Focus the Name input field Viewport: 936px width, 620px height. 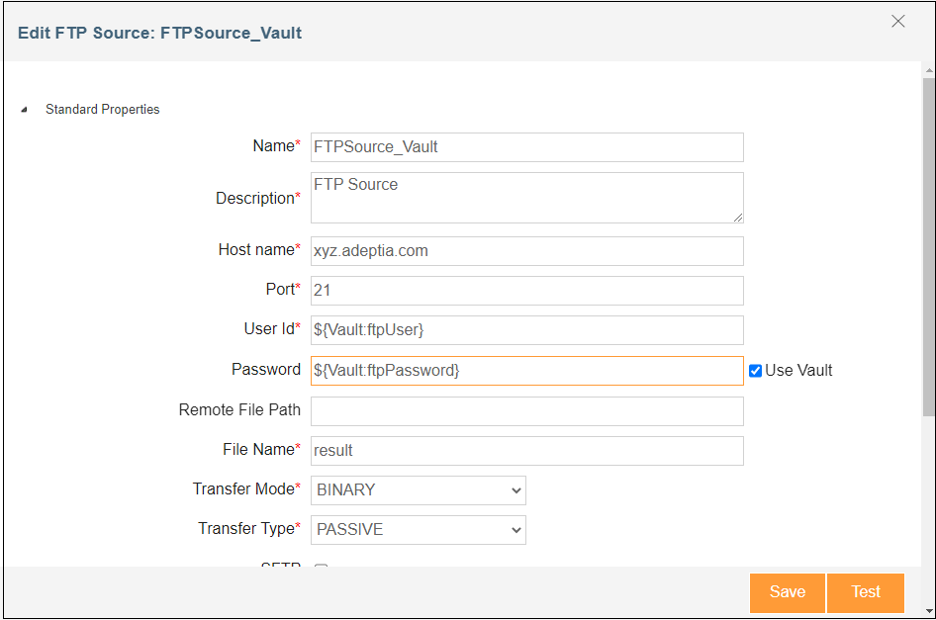[x=526, y=147]
